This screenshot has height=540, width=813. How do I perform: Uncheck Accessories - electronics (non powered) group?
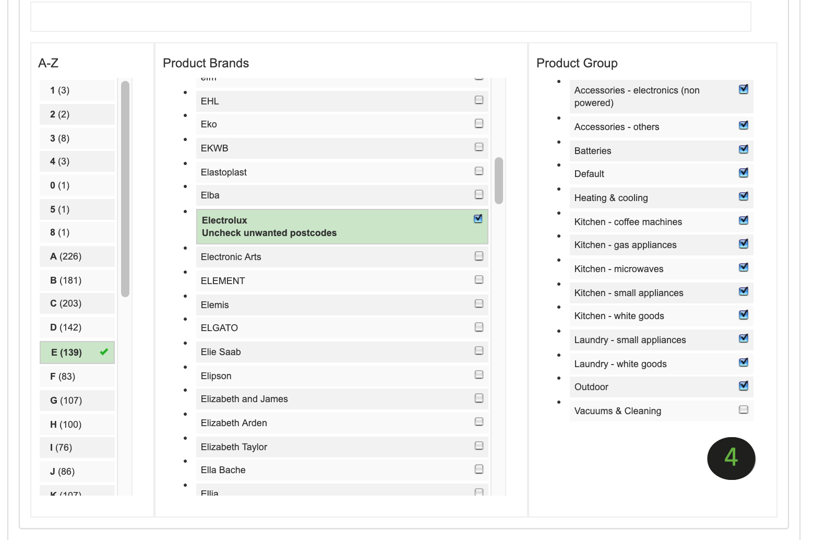click(744, 89)
